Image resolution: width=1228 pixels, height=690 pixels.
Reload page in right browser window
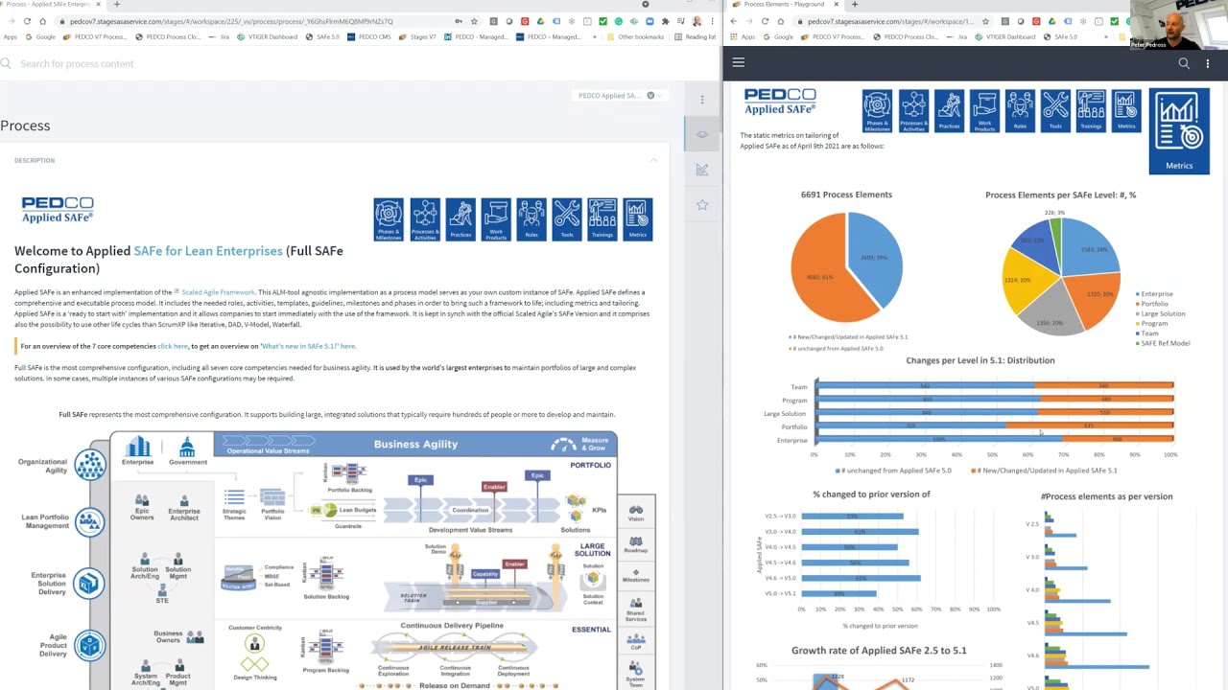tap(765, 21)
